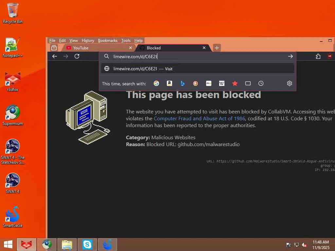Minimize the browser window
This screenshot has height=251, width=335.
(321, 41)
